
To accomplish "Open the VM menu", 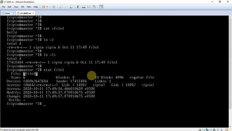I will coord(22,7).
